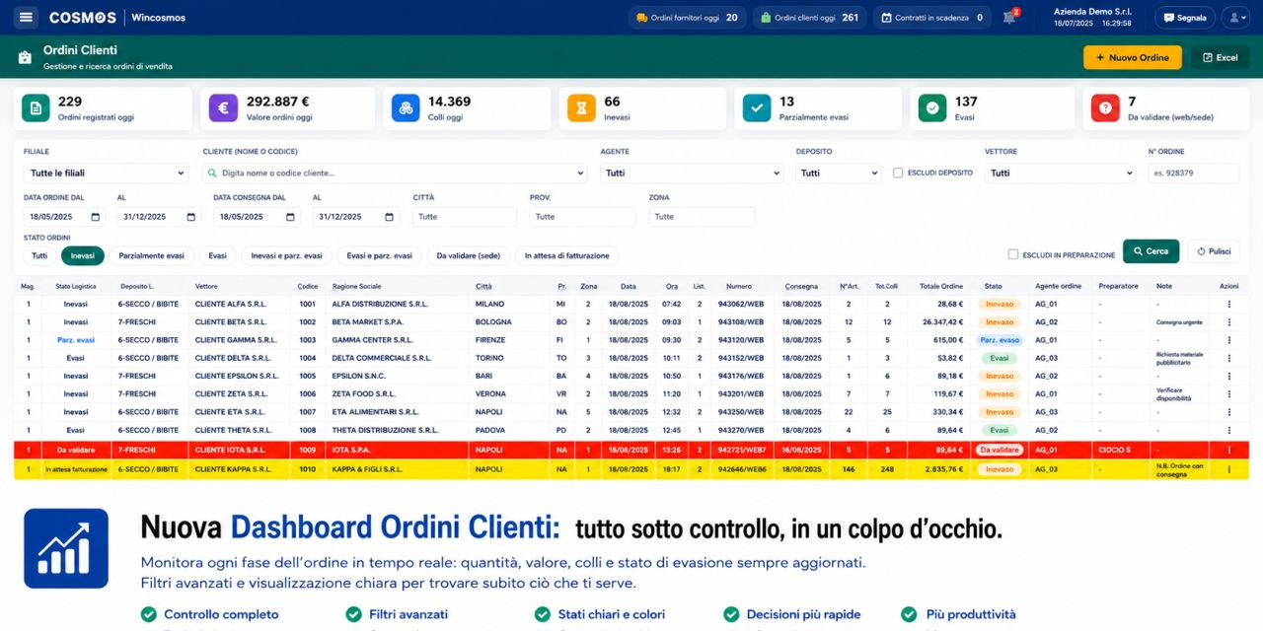Open actions menu for Iota S.P.A. row
Screen dimensions: 1263x631
tap(1228, 450)
